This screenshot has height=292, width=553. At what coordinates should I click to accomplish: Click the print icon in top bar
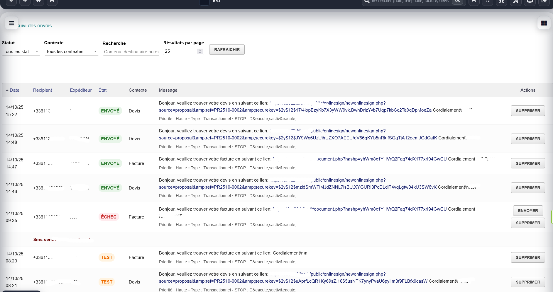474,1
